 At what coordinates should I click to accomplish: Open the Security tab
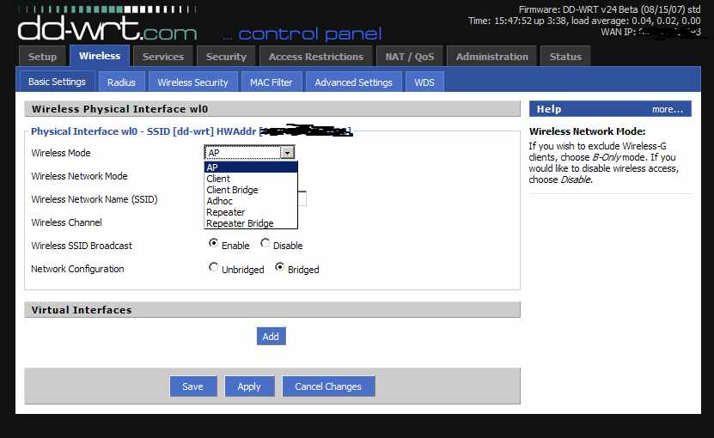point(226,57)
